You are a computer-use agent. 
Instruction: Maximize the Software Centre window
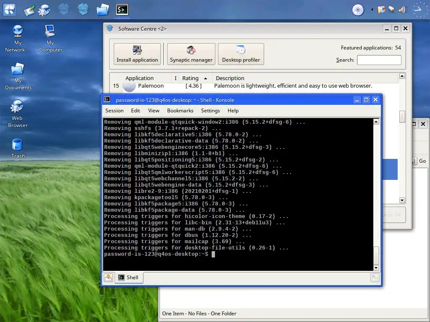click(396, 29)
